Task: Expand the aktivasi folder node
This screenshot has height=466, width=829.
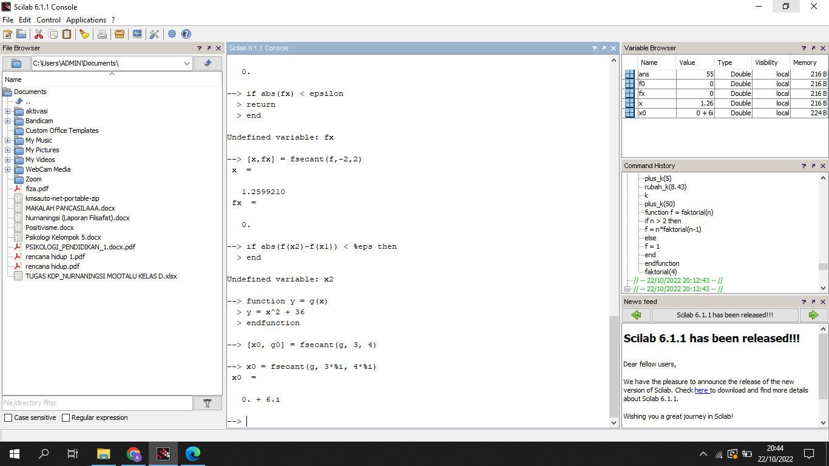Action: coord(8,111)
